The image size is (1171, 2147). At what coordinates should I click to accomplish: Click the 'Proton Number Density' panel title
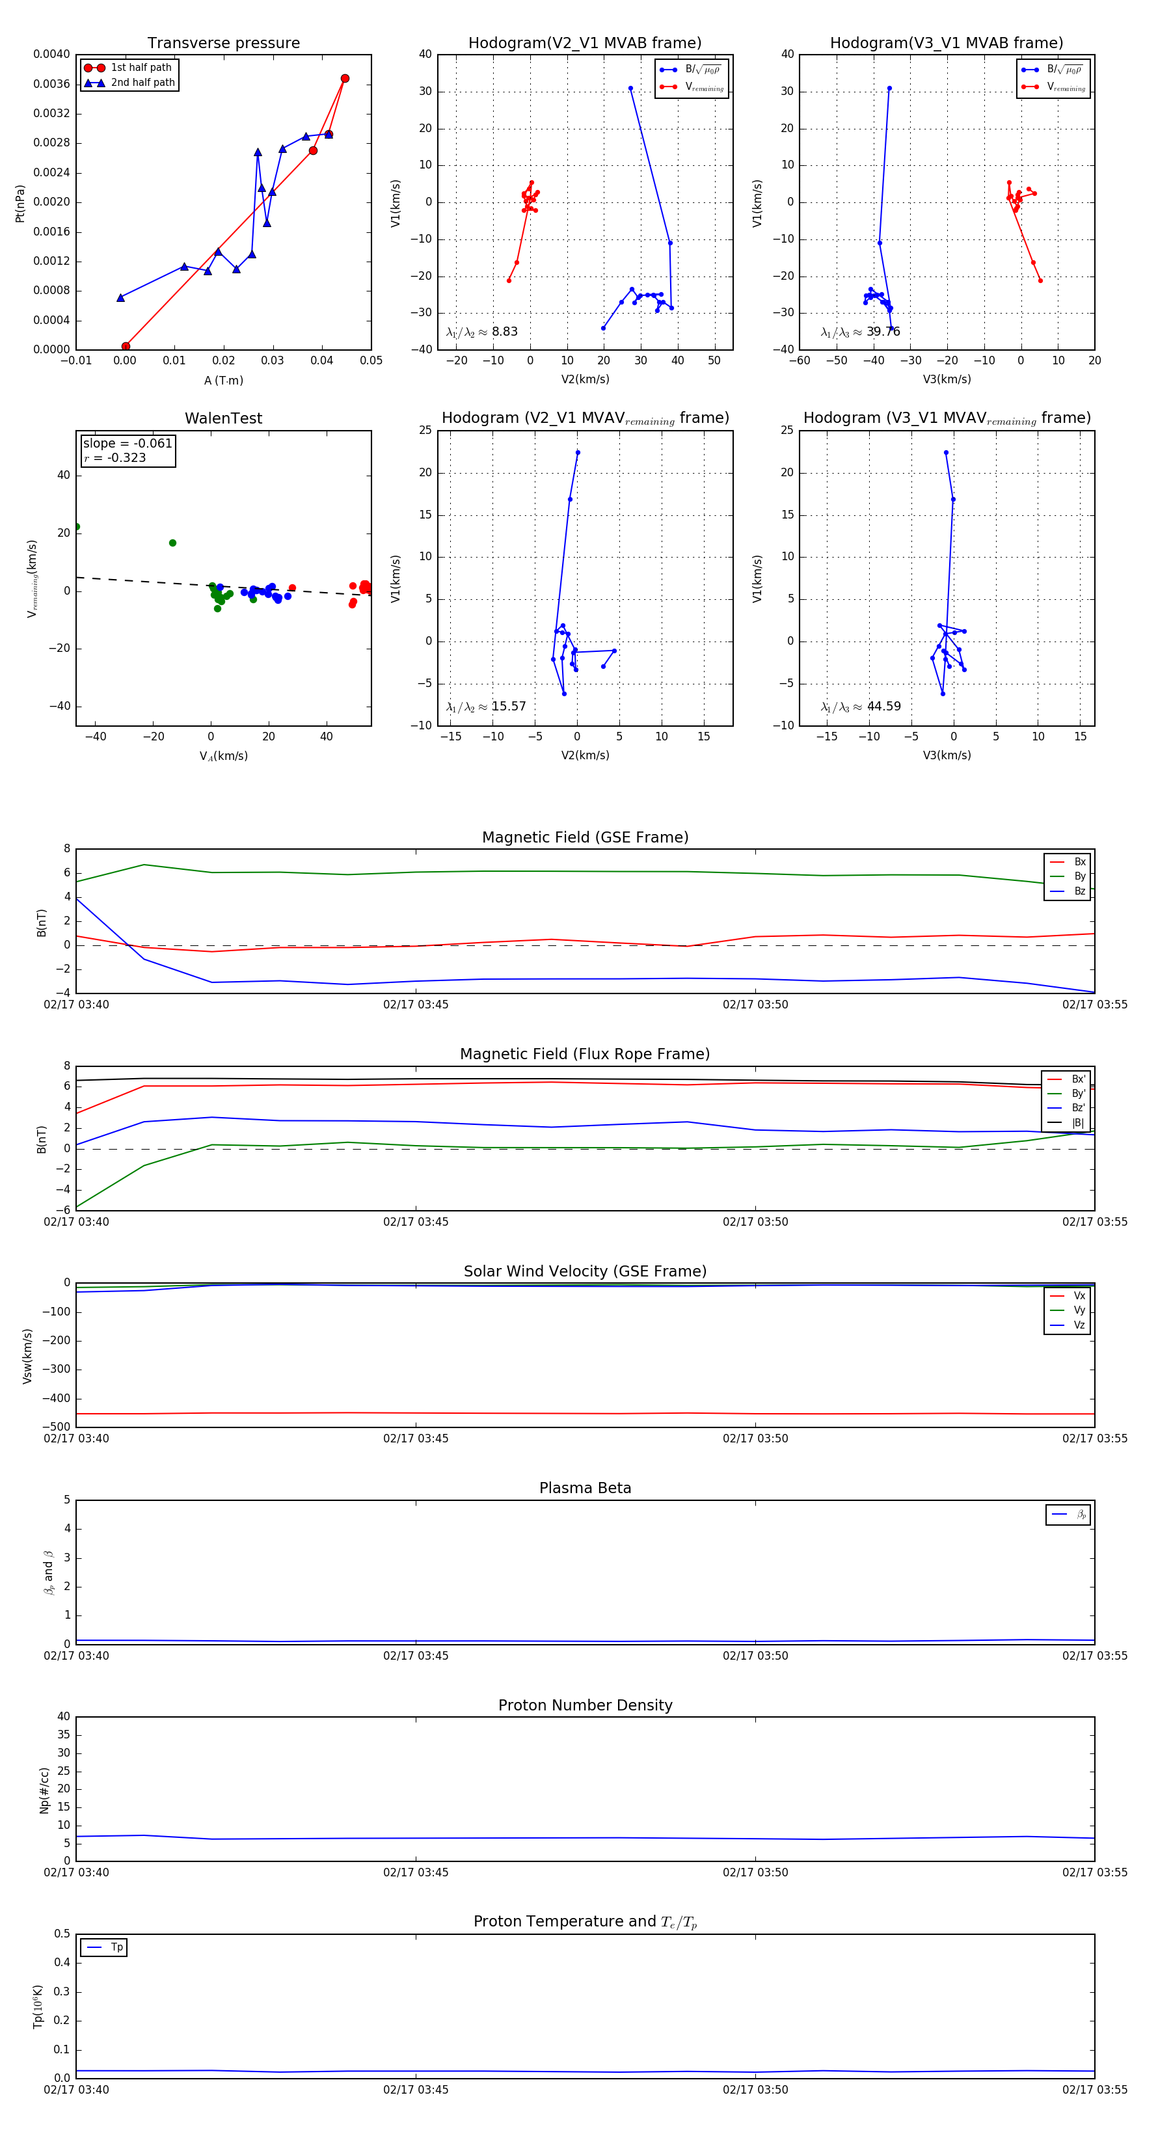coord(585,1705)
